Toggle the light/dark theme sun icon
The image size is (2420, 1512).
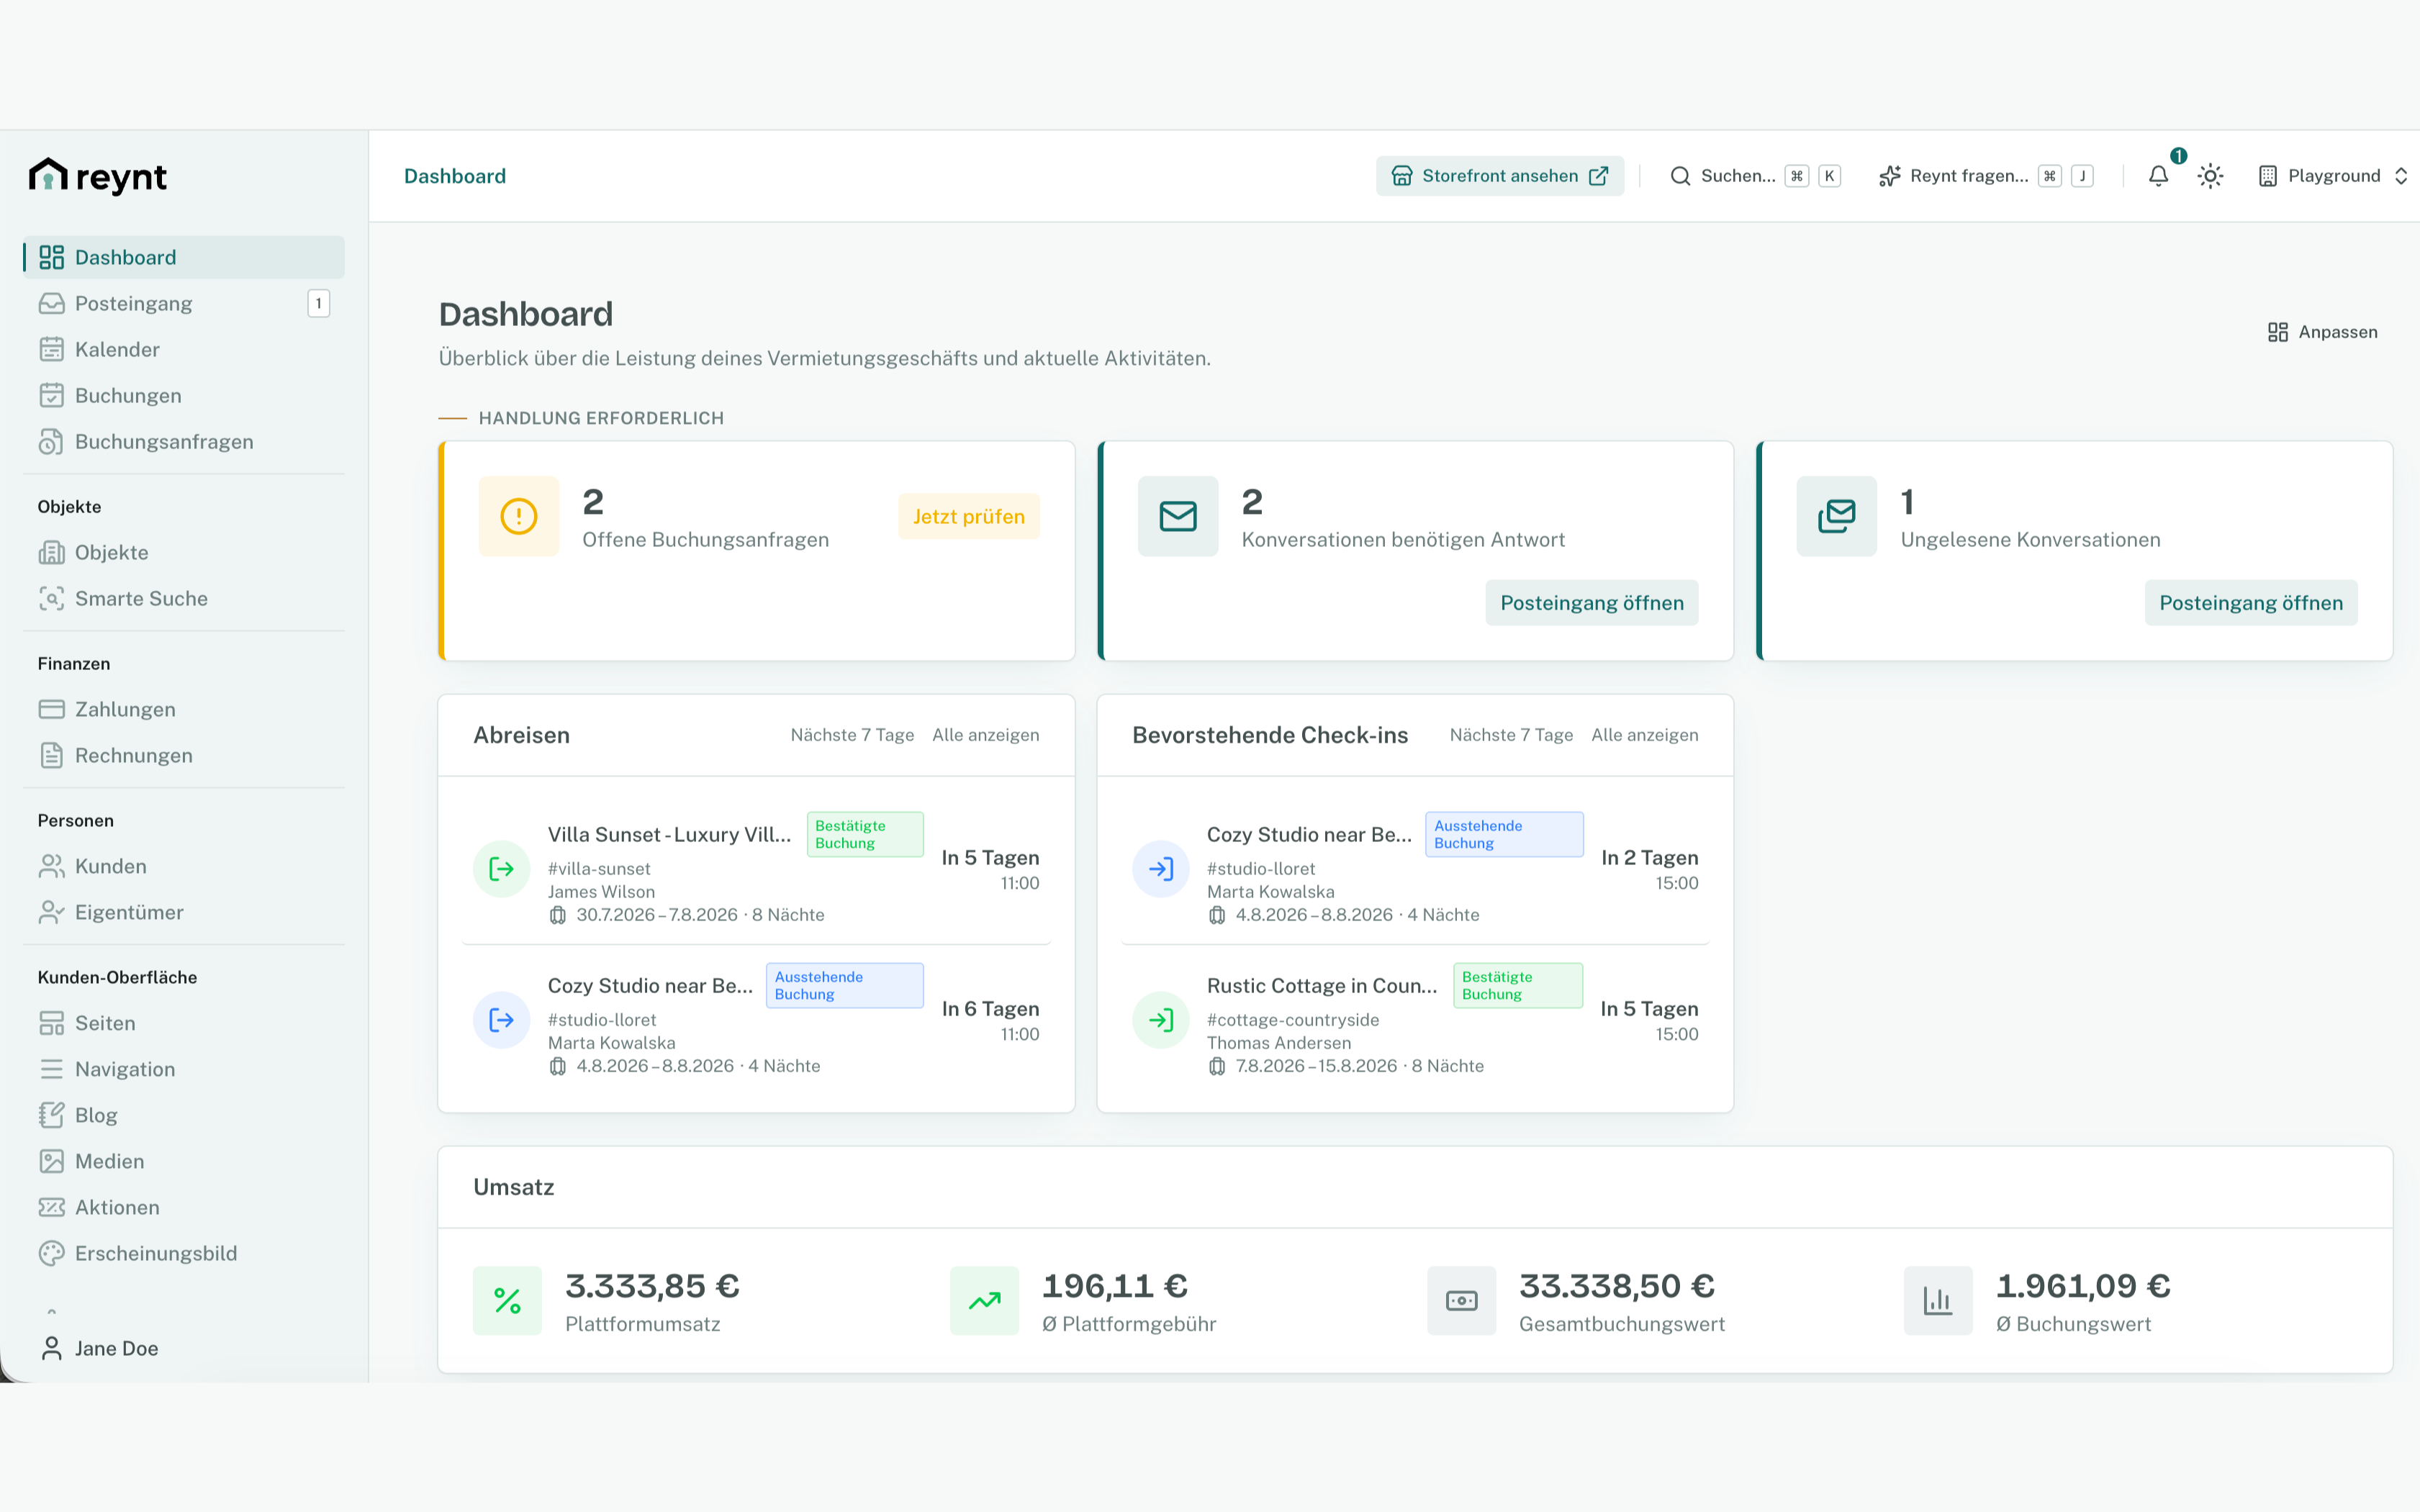point(2210,176)
